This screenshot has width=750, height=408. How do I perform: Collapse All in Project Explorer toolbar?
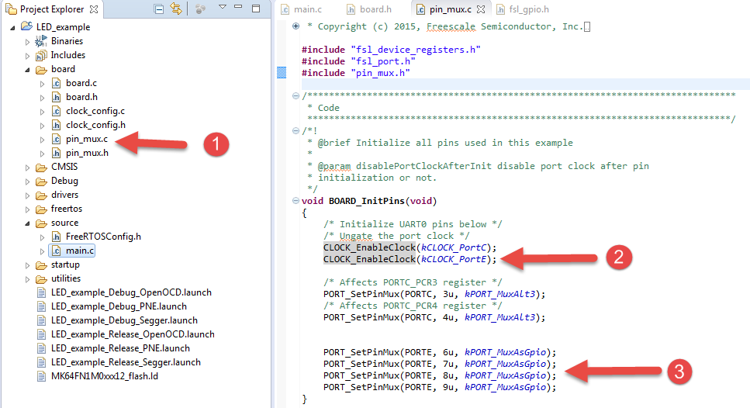(159, 9)
